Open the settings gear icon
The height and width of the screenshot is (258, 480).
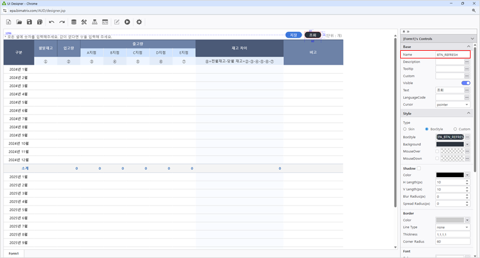pyautogui.click(x=139, y=22)
